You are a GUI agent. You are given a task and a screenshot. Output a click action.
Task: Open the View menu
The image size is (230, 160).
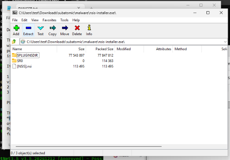tap(35, 20)
